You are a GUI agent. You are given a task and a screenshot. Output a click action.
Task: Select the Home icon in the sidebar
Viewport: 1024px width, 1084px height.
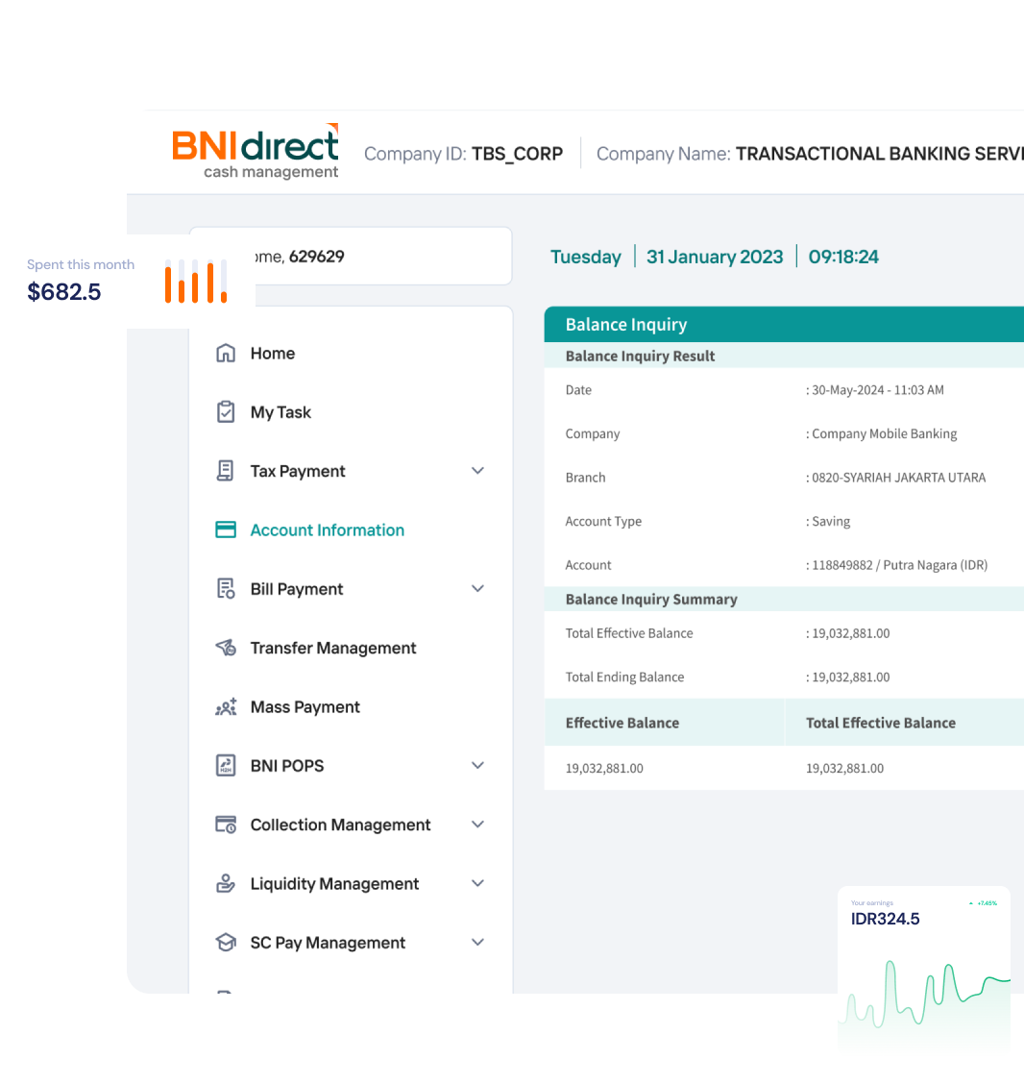[x=225, y=353]
